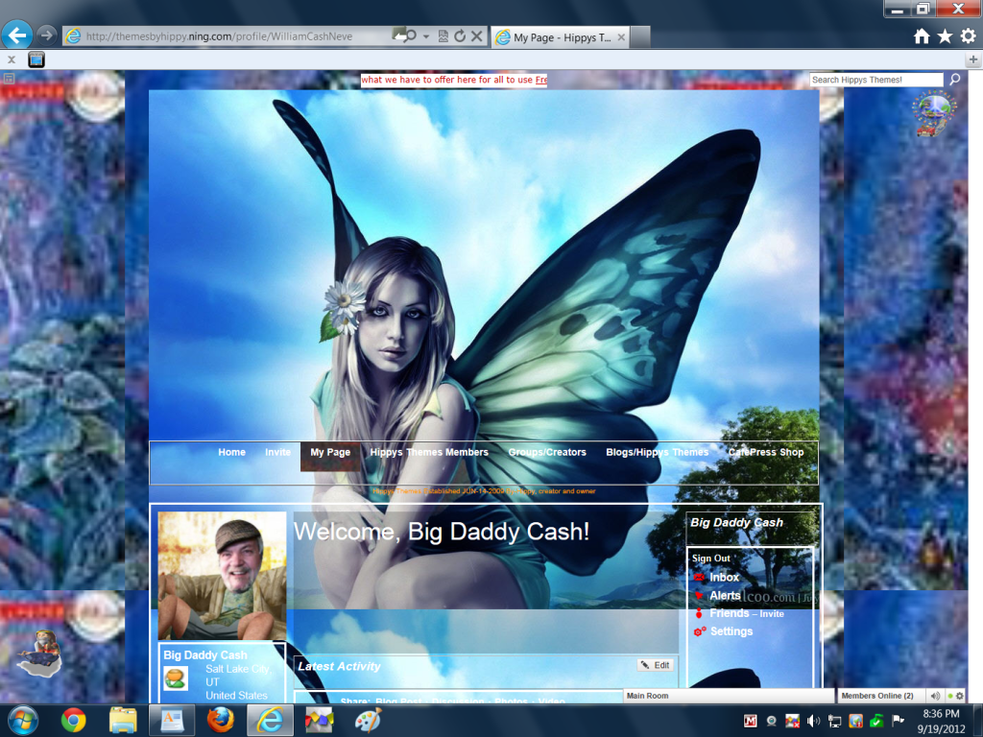The image size is (983, 737).
Task: Open the document editor taskbar icon
Action: [x=172, y=720]
